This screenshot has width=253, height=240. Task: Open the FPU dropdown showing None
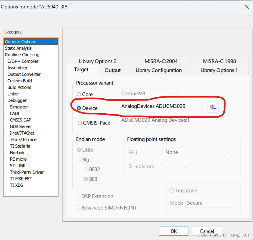tap(198, 152)
